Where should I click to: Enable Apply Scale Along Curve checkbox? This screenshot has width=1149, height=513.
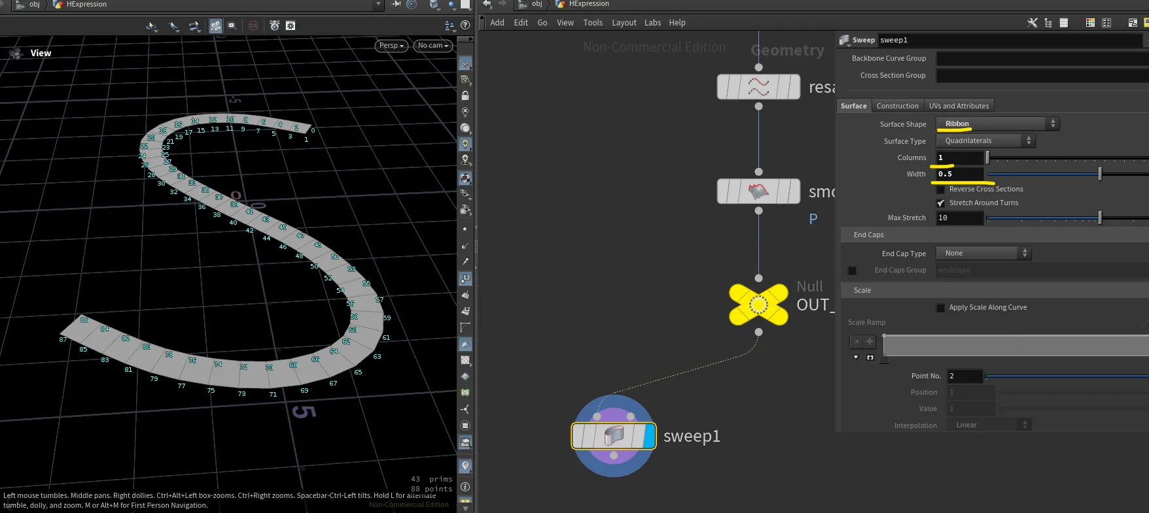pyautogui.click(x=940, y=308)
